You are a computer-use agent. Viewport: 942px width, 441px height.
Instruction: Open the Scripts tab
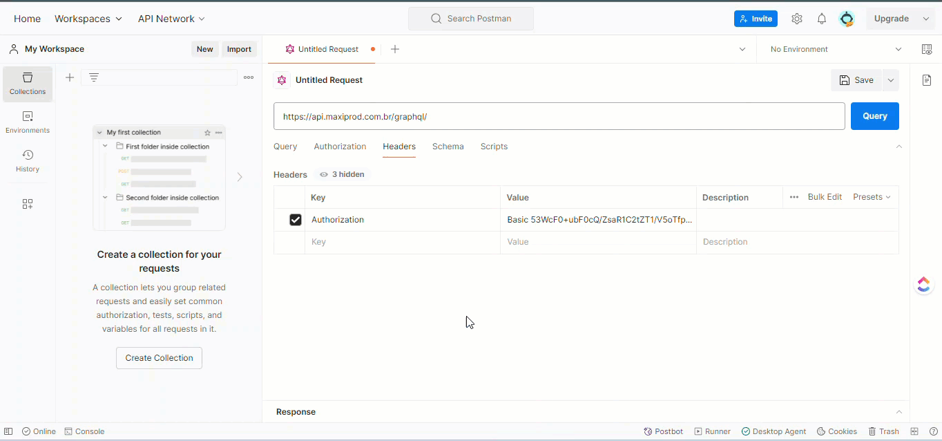pos(494,147)
